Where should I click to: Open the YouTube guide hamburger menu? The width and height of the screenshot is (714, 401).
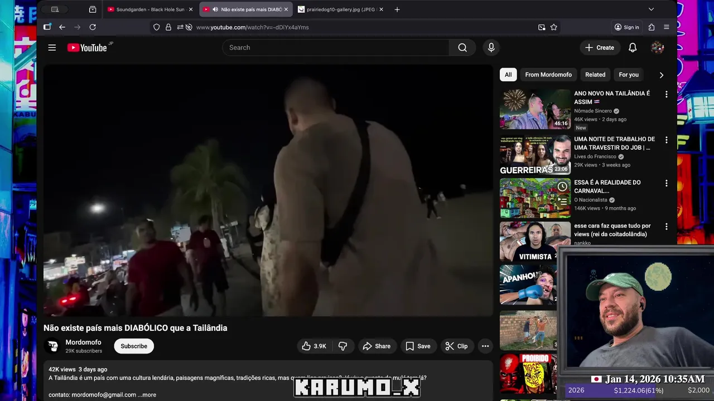(x=52, y=47)
